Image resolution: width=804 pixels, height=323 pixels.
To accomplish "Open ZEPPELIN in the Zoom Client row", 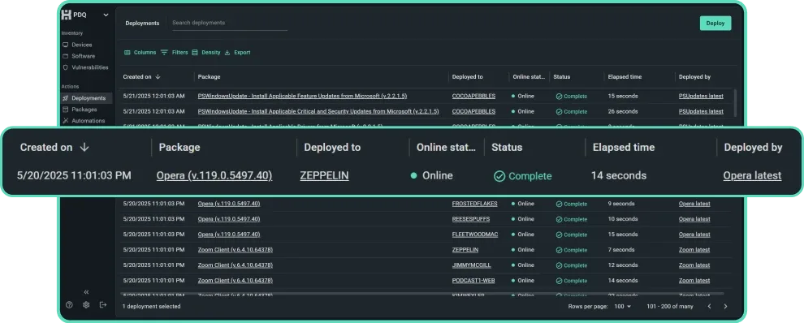I will pyautogui.click(x=465, y=250).
